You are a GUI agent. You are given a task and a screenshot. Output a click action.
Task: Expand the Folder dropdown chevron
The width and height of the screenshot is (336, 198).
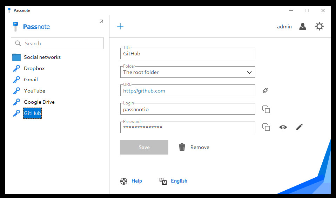click(249, 72)
